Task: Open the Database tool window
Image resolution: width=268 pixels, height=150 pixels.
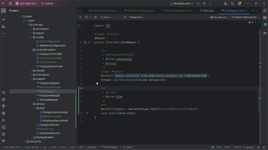Action: [x=265, y=18]
